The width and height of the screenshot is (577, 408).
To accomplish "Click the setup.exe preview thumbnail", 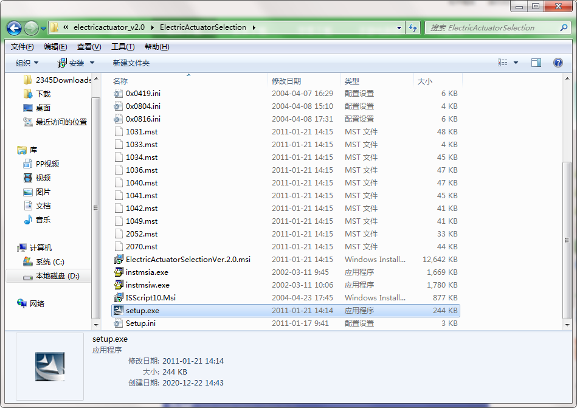I will [x=49, y=366].
